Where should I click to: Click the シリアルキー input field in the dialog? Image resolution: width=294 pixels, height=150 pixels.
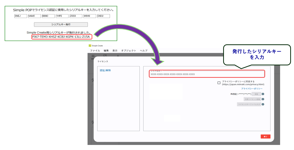click(x=207, y=74)
